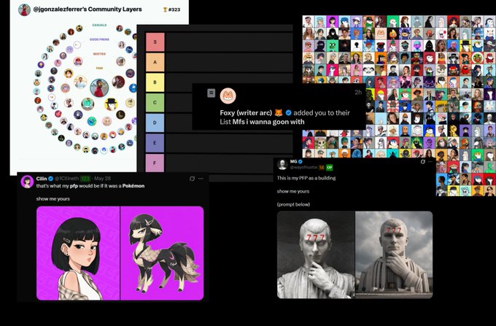The image size is (496, 326).
Task: Click the Grok icon on MG's tweet
Action: [x=422, y=162]
